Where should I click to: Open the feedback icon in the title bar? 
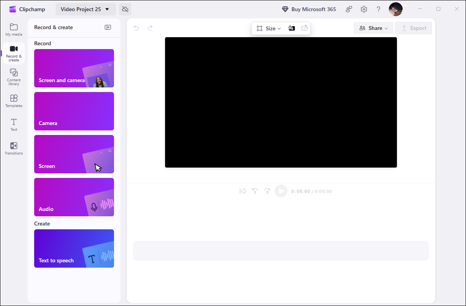coord(349,9)
